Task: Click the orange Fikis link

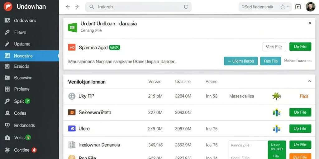Action: click(x=304, y=96)
